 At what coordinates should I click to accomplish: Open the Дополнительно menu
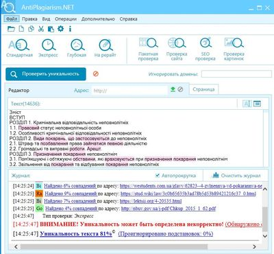click(98, 19)
